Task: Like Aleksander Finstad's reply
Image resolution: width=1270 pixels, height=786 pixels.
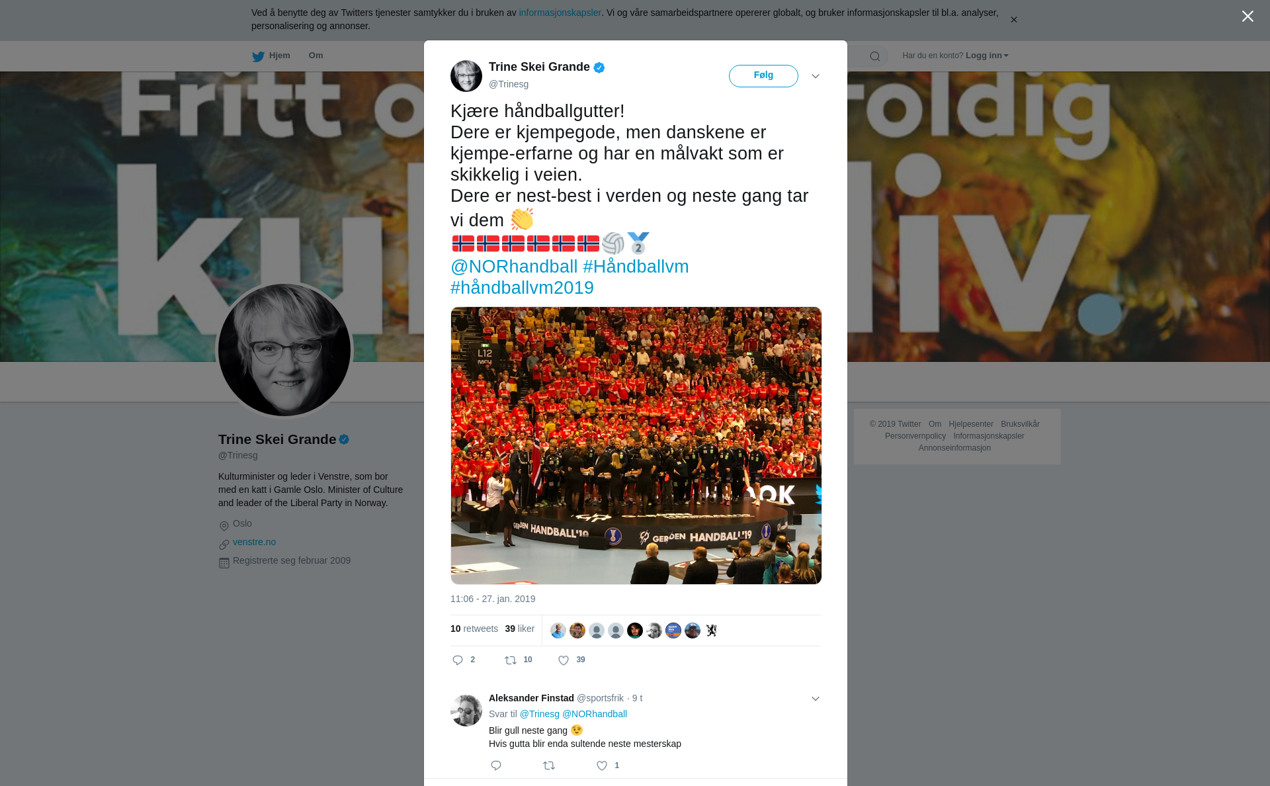Action: [602, 765]
